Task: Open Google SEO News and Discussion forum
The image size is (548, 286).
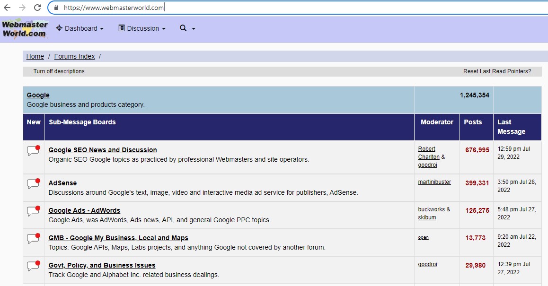Action: (x=103, y=150)
